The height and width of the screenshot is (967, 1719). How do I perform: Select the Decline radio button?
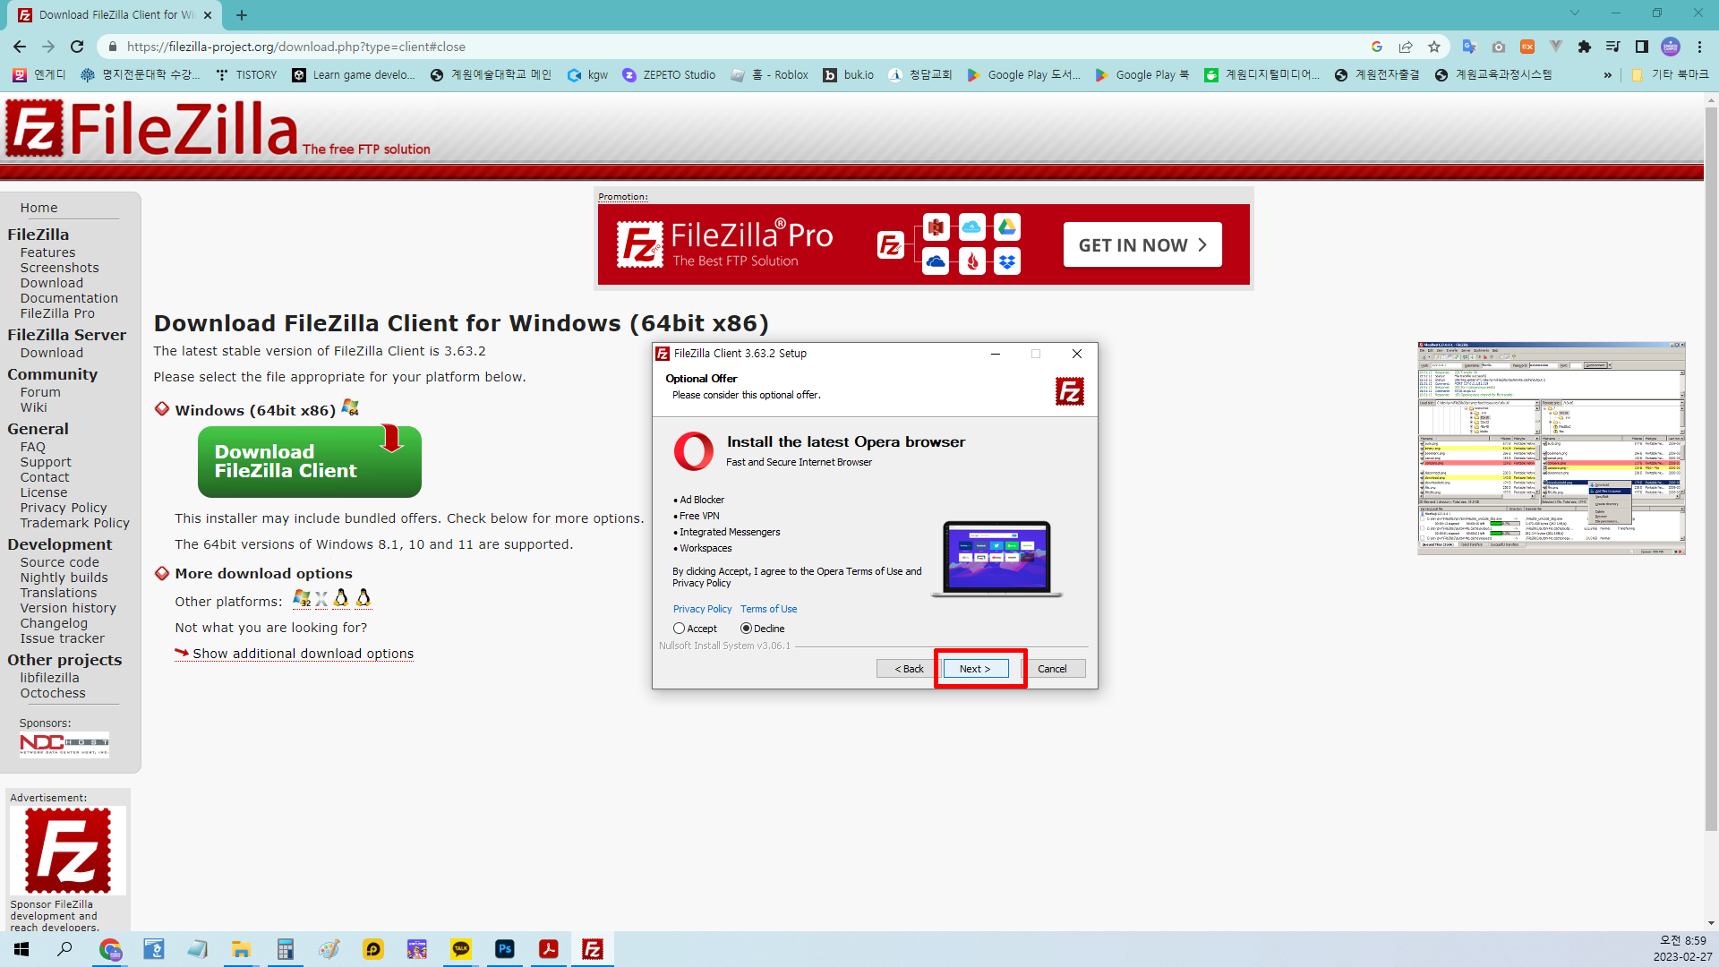pos(746,629)
